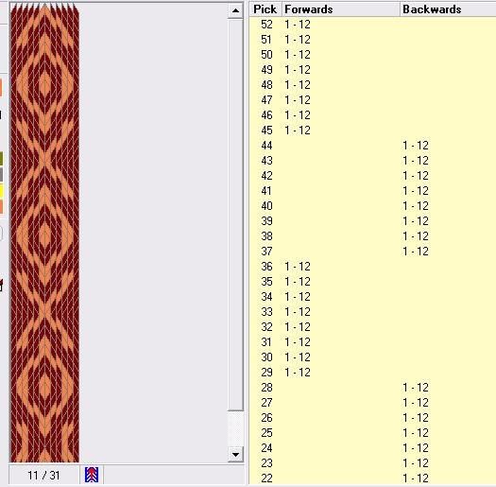Click the scroll down arrow of the pattern preview
The width and height of the screenshot is (496, 487).
pos(235,455)
